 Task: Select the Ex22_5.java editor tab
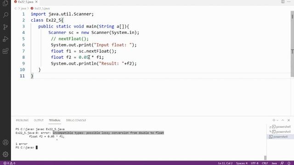pyautogui.click(x=26, y=2)
